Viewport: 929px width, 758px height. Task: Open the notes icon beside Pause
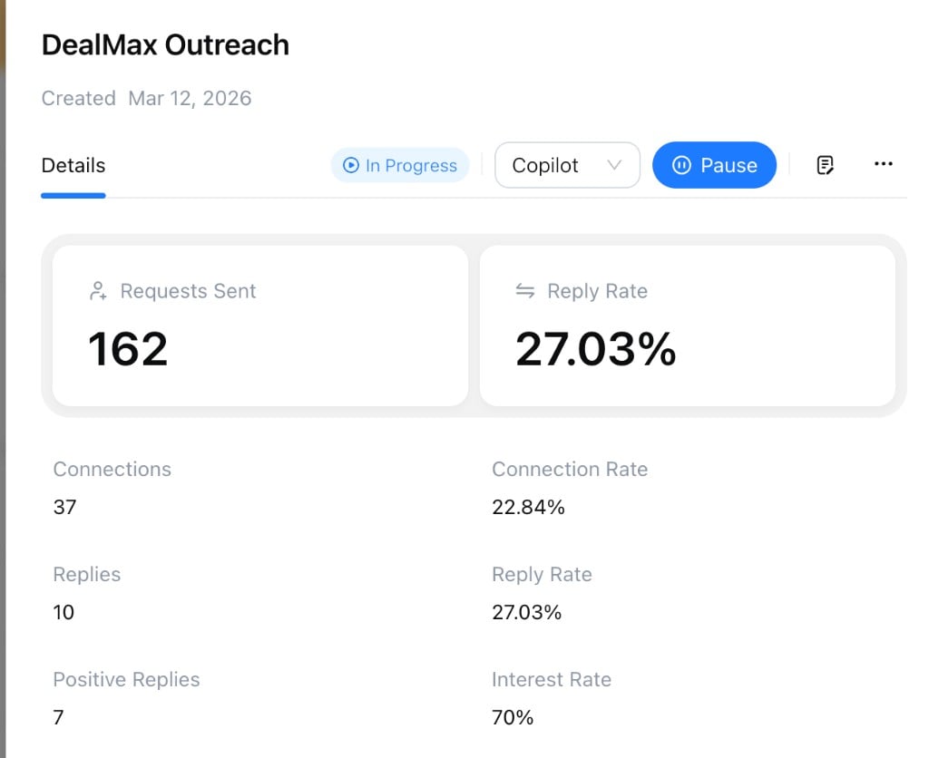825,165
